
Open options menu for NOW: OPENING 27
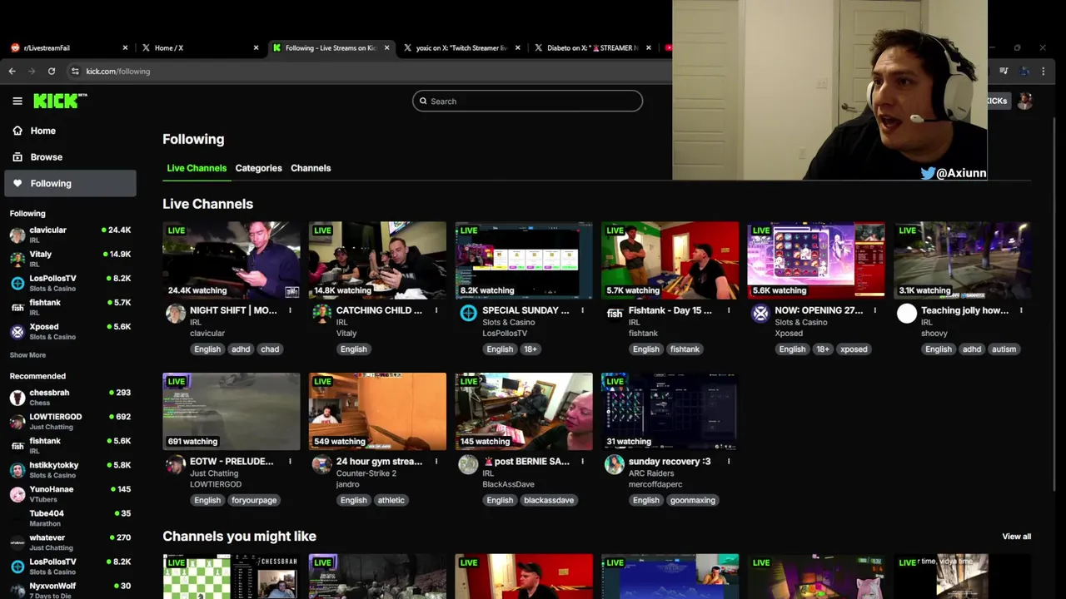875,310
